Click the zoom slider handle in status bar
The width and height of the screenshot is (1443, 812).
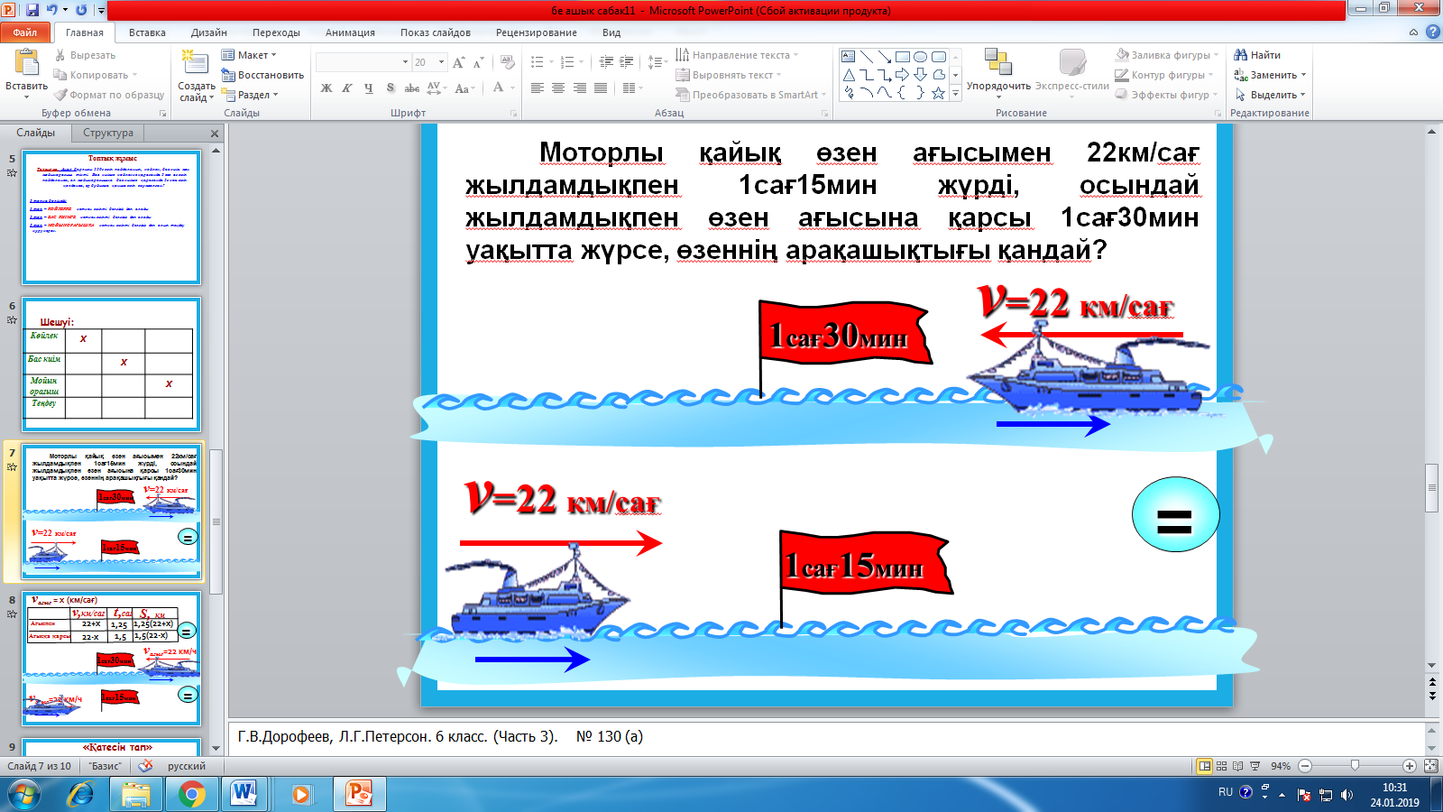(1355, 766)
